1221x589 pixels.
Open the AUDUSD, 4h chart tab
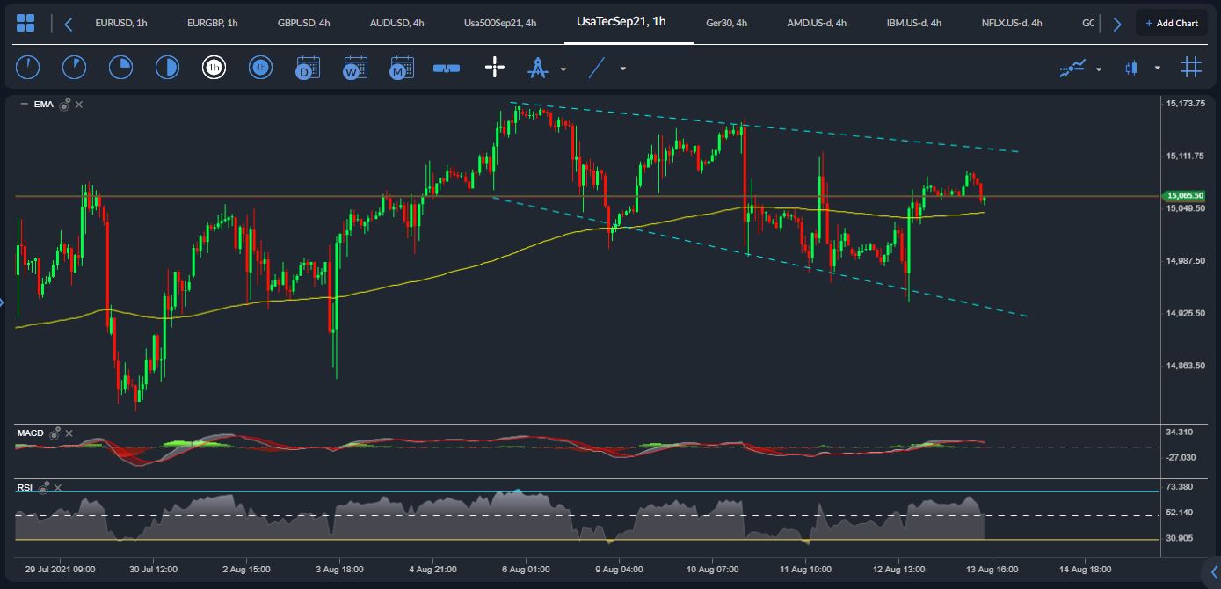click(x=396, y=23)
